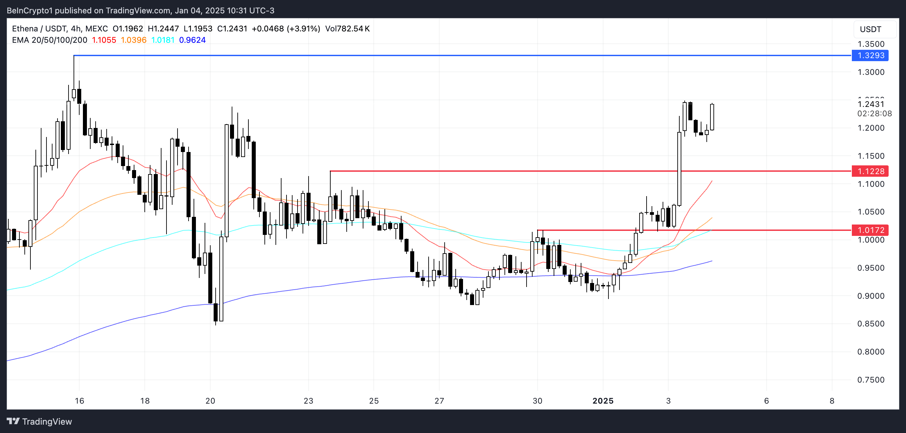Click the Vol782.54 K volume readout
Image resolution: width=906 pixels, height=433 pixels.
click(x=347, y=29)
